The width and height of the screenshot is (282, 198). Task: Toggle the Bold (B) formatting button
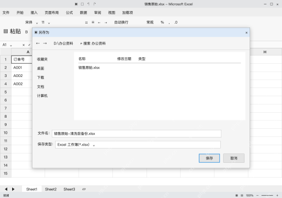(x=26, y=32)
